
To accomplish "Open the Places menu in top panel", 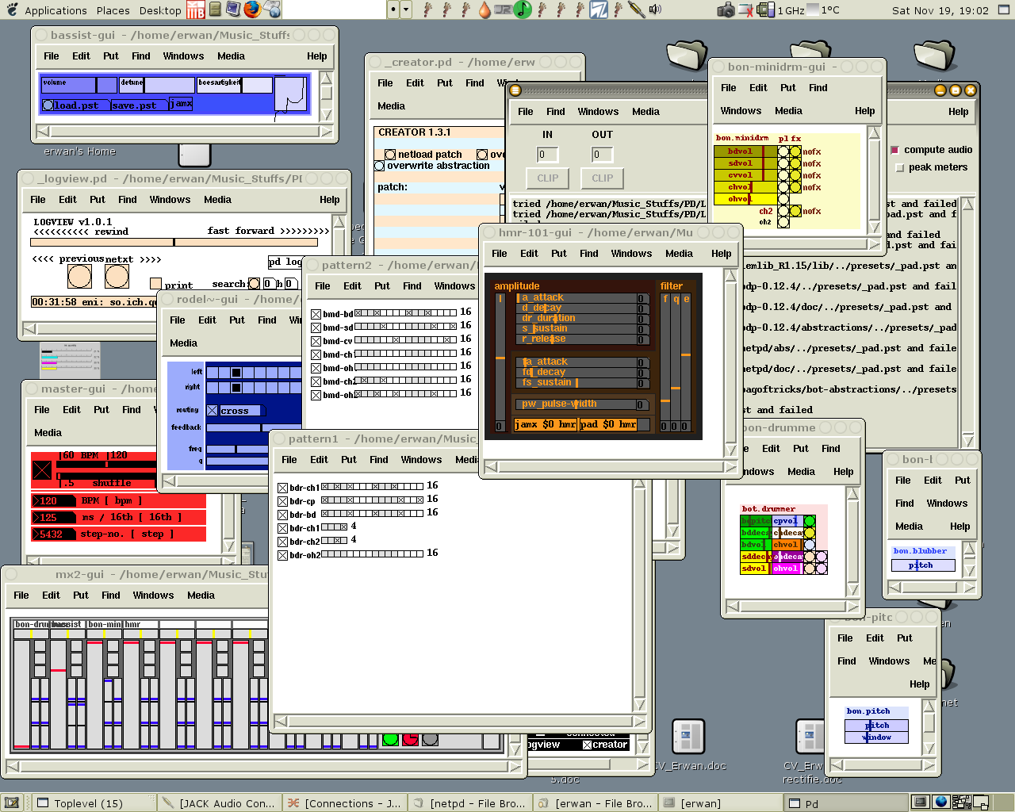I will click(113, 10).
